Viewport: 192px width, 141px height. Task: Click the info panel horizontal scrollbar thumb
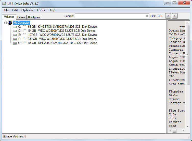click(x=174, y=131)
